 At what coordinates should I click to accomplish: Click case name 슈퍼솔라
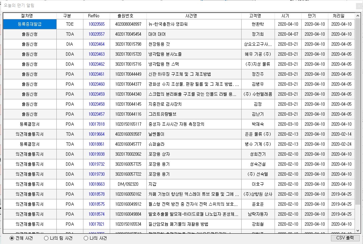pos(156,144)
